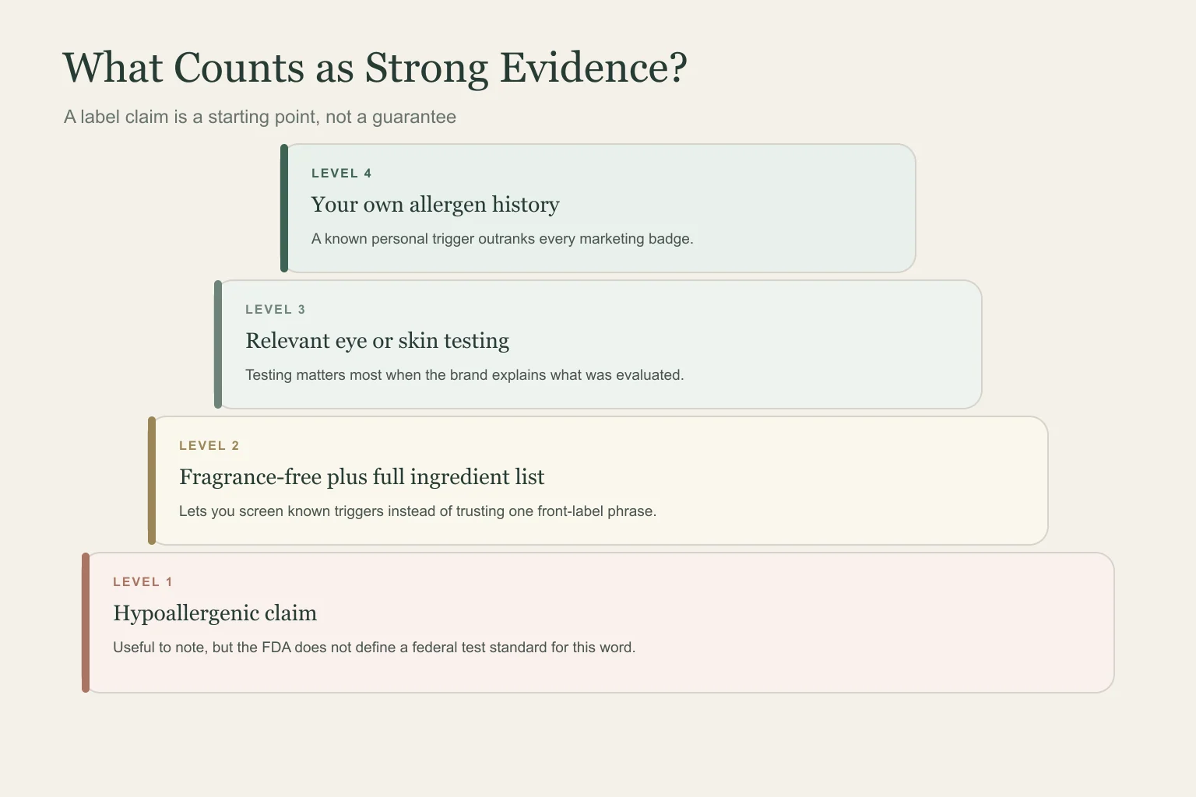The image size is (1196, 797).
Task: Click the text about screening known triggers
Action: pos(418,511)
